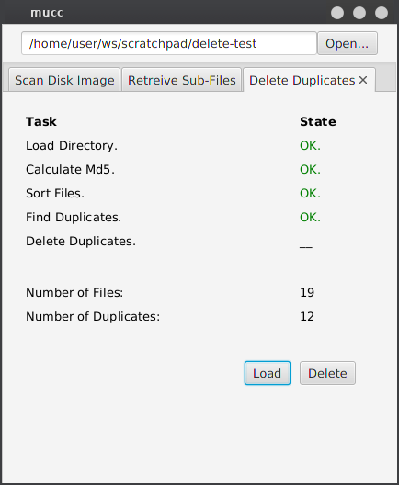Click the Find Duplicates OK state
Image resolution: width=399 pixels, height=485 pixels.
tap(310, 217)
